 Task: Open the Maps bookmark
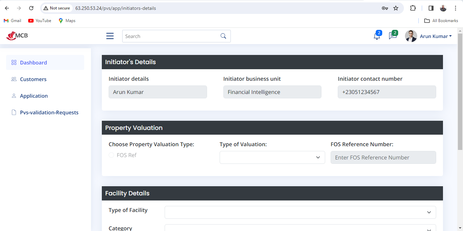click(x=67, y=21)
